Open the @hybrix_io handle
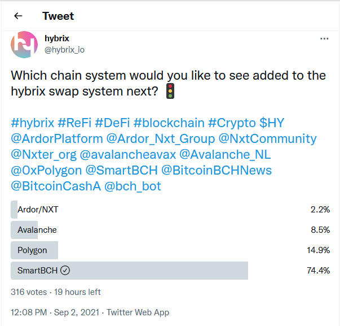 (x=64, y=50)
